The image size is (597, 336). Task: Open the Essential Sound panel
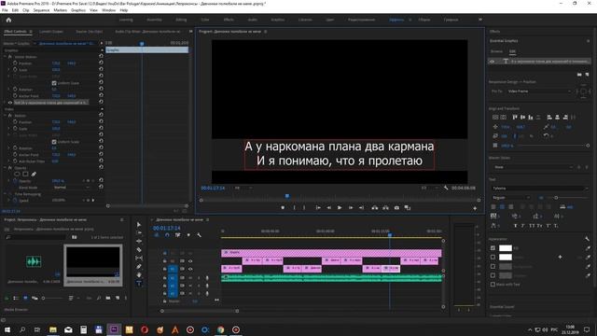(x=502, y=307)
